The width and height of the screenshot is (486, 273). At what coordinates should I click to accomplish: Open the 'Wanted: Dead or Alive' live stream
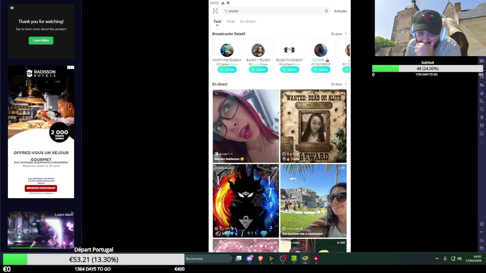tap(313, 126)
